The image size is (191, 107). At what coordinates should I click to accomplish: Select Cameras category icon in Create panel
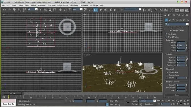coord(177,20)
